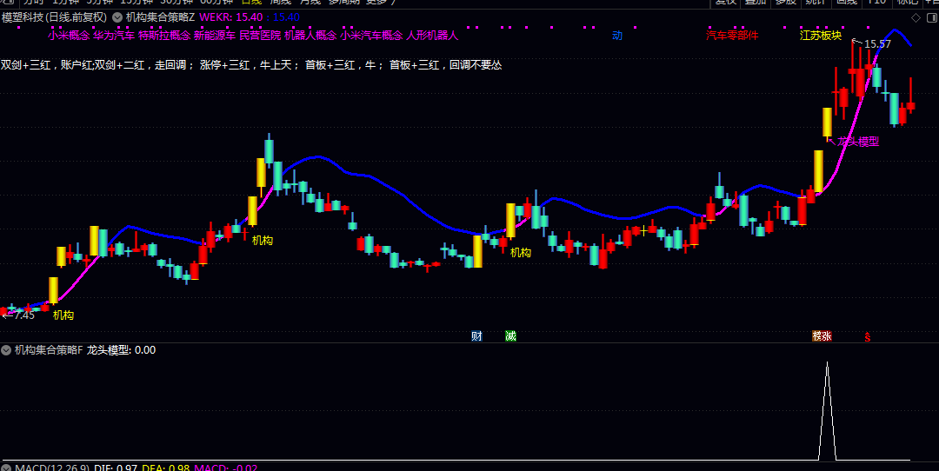
Task: Click the 统计 toolbar button
Action: [815, 3]
